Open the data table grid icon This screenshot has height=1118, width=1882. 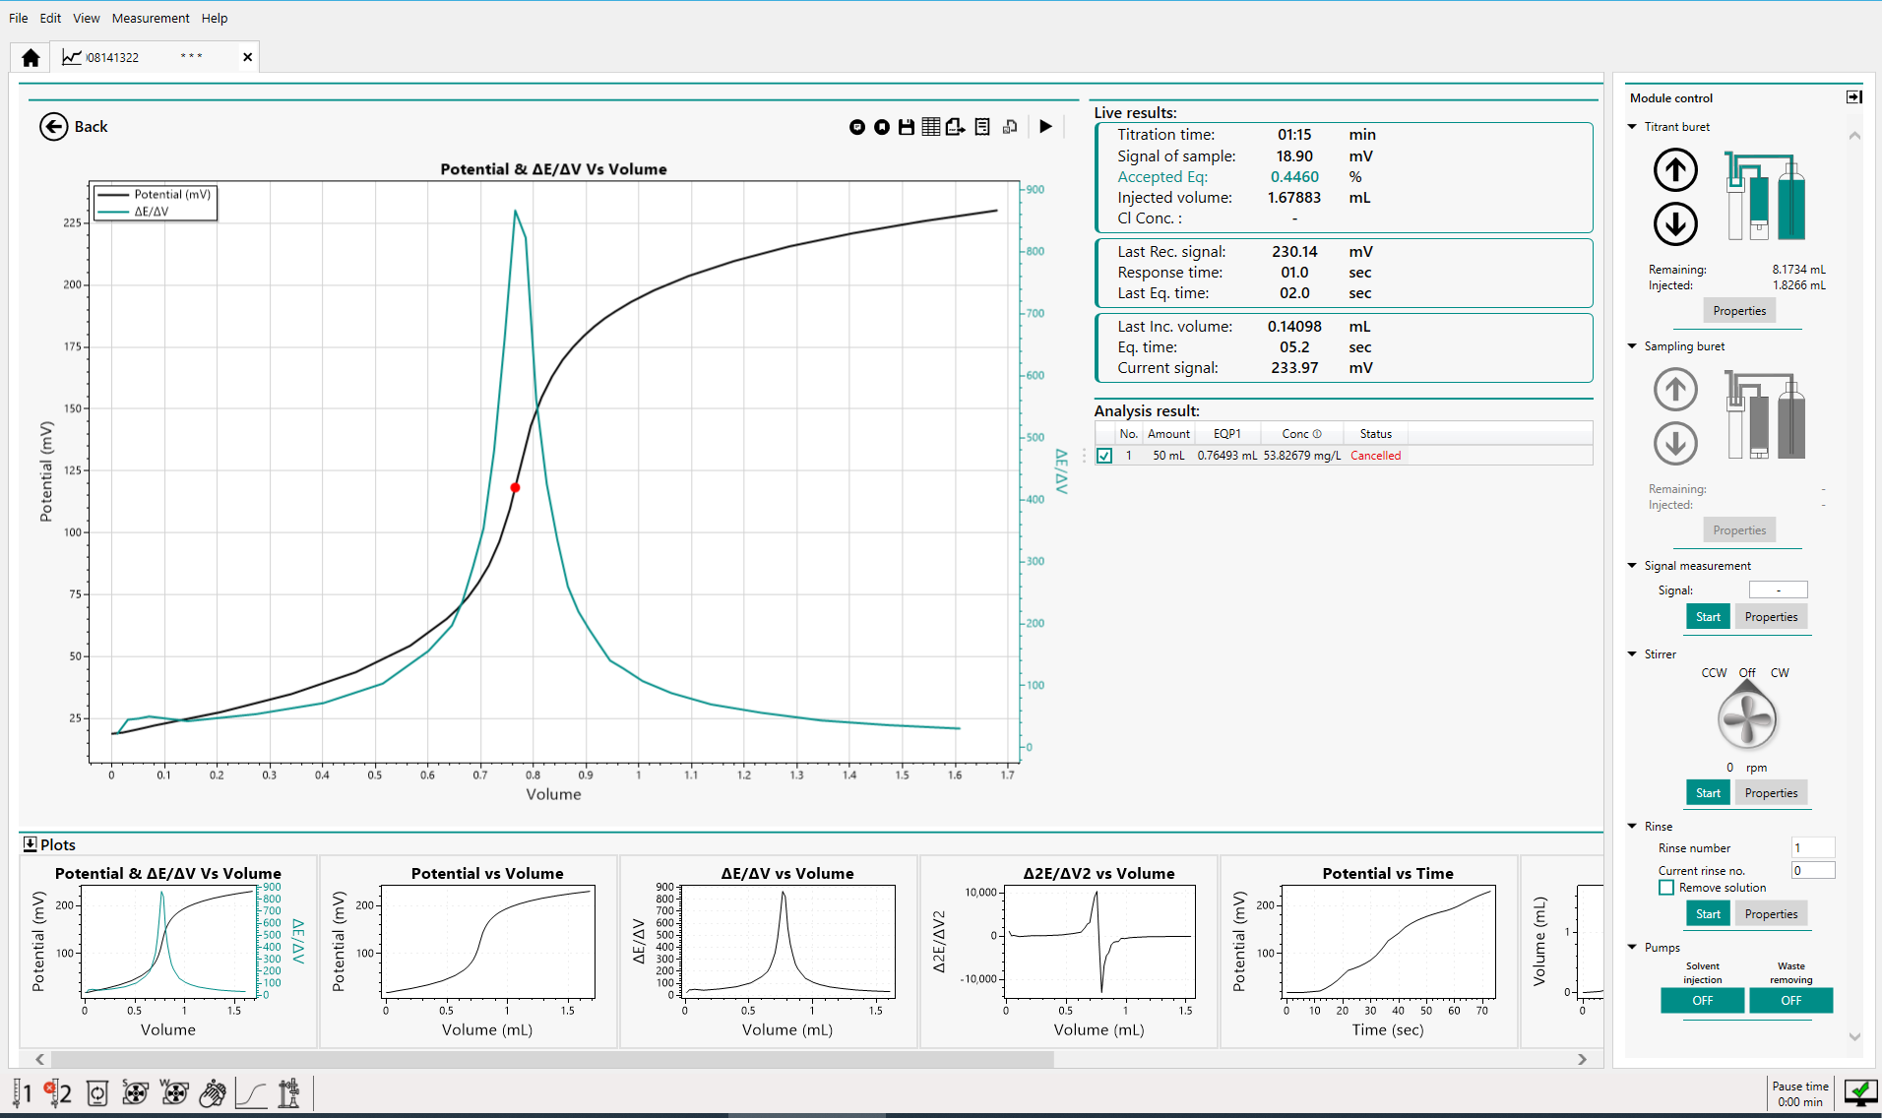click(x=930, y=127)
